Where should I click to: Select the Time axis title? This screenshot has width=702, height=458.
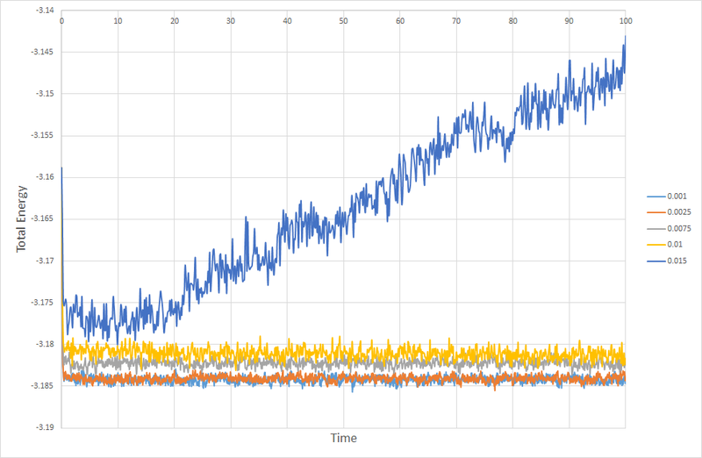(343, 438)
